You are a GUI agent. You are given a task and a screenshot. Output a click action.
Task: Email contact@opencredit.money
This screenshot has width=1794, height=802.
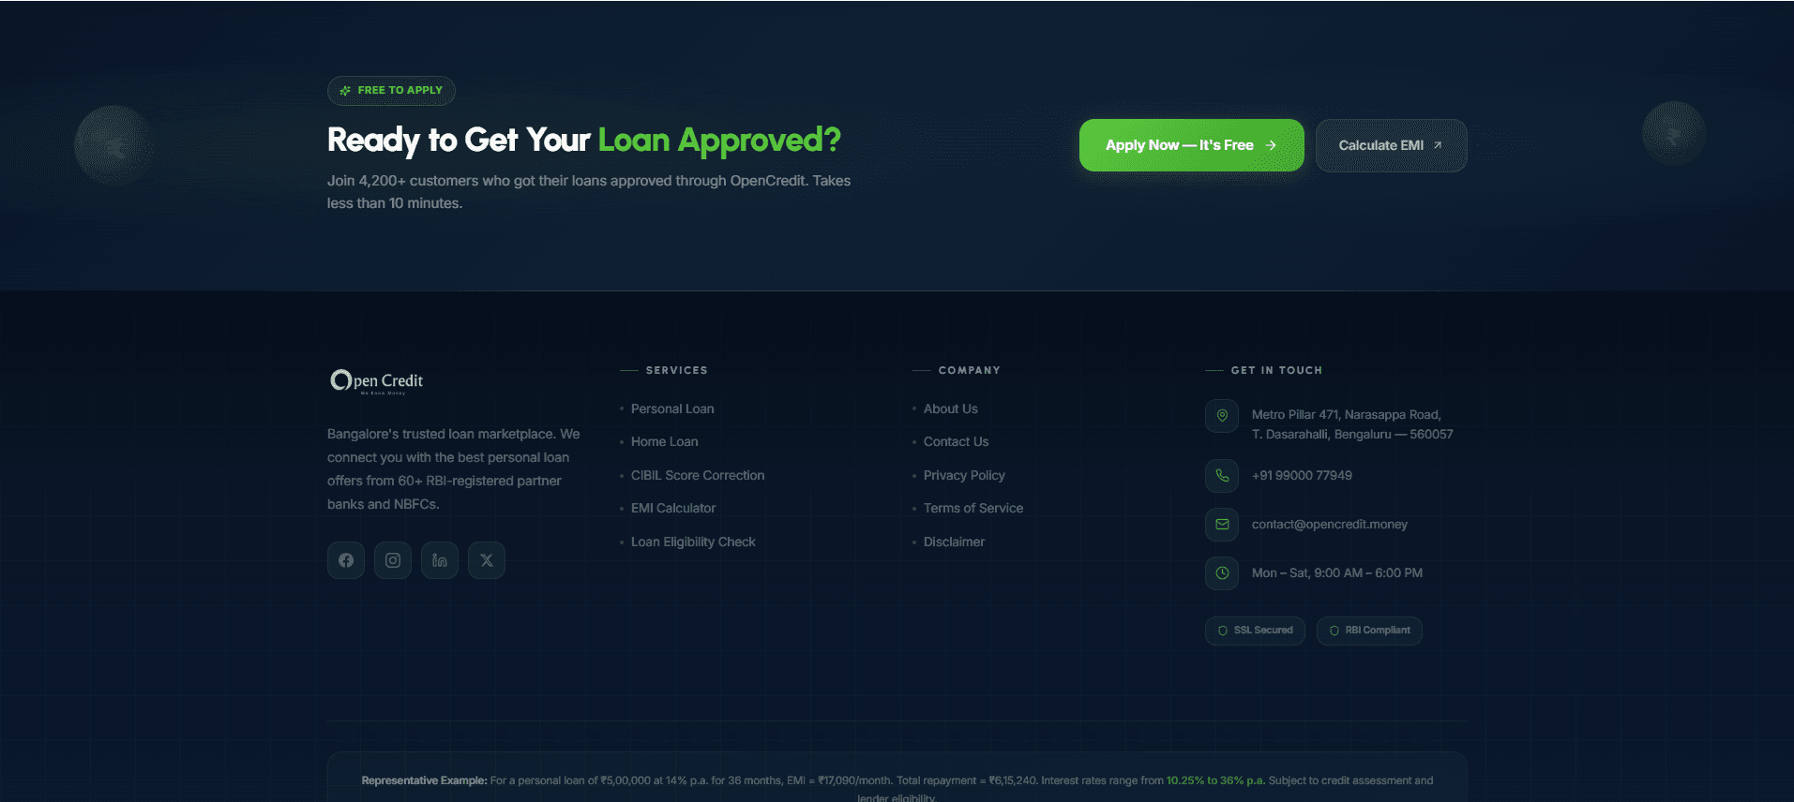1330,525
